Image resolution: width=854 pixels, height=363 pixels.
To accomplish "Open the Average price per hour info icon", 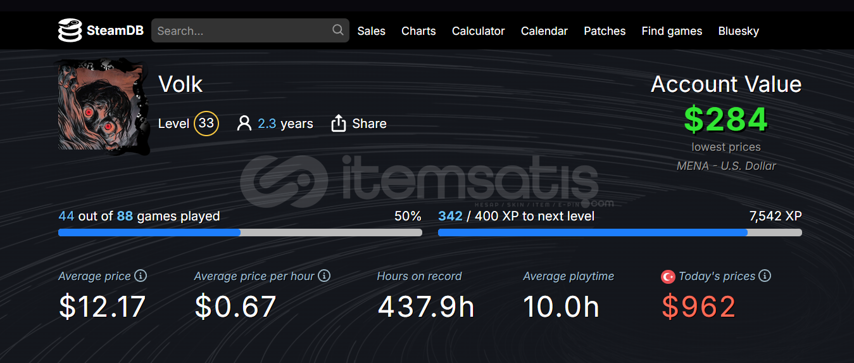I will pyautogui.click(x=324, y=276).
